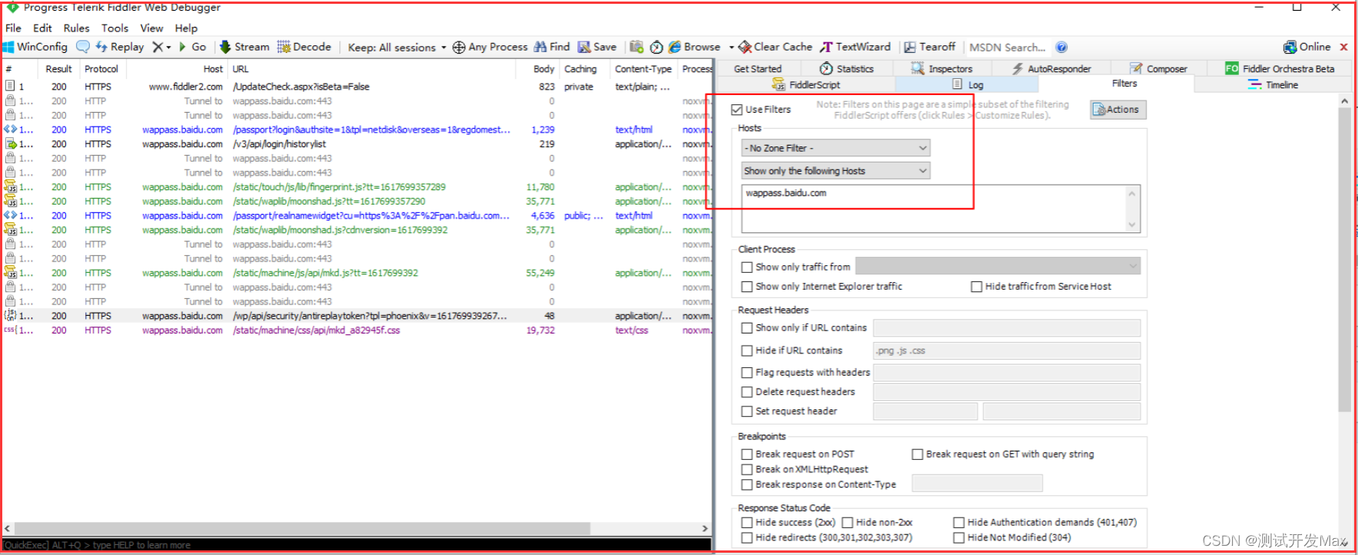The height and width of the screenshot is (555, 1358).
Task: Open the AutoResponder tab
Action: 1051,68
